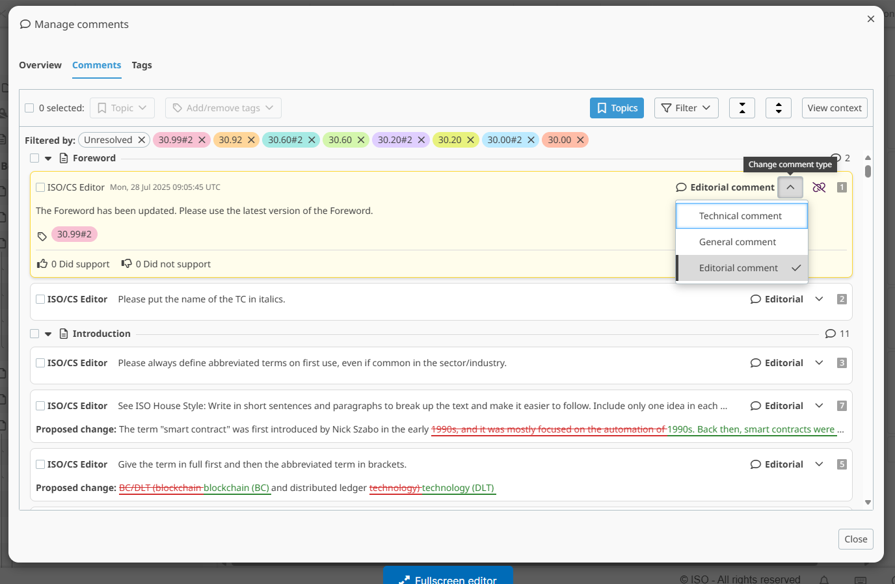
Task: Click the expand all comments icon button
Action: point(779,108)
